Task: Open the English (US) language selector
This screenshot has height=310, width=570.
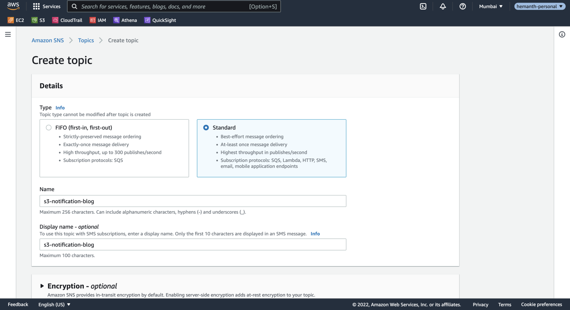Action: [x=53, y=304]
